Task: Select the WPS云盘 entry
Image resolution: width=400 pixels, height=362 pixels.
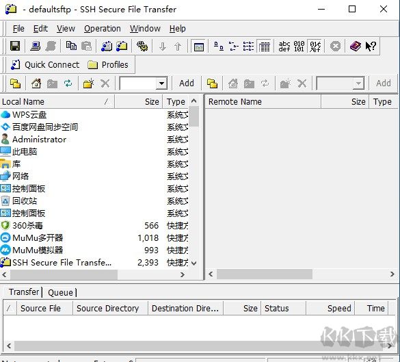Action: [29, 115]
